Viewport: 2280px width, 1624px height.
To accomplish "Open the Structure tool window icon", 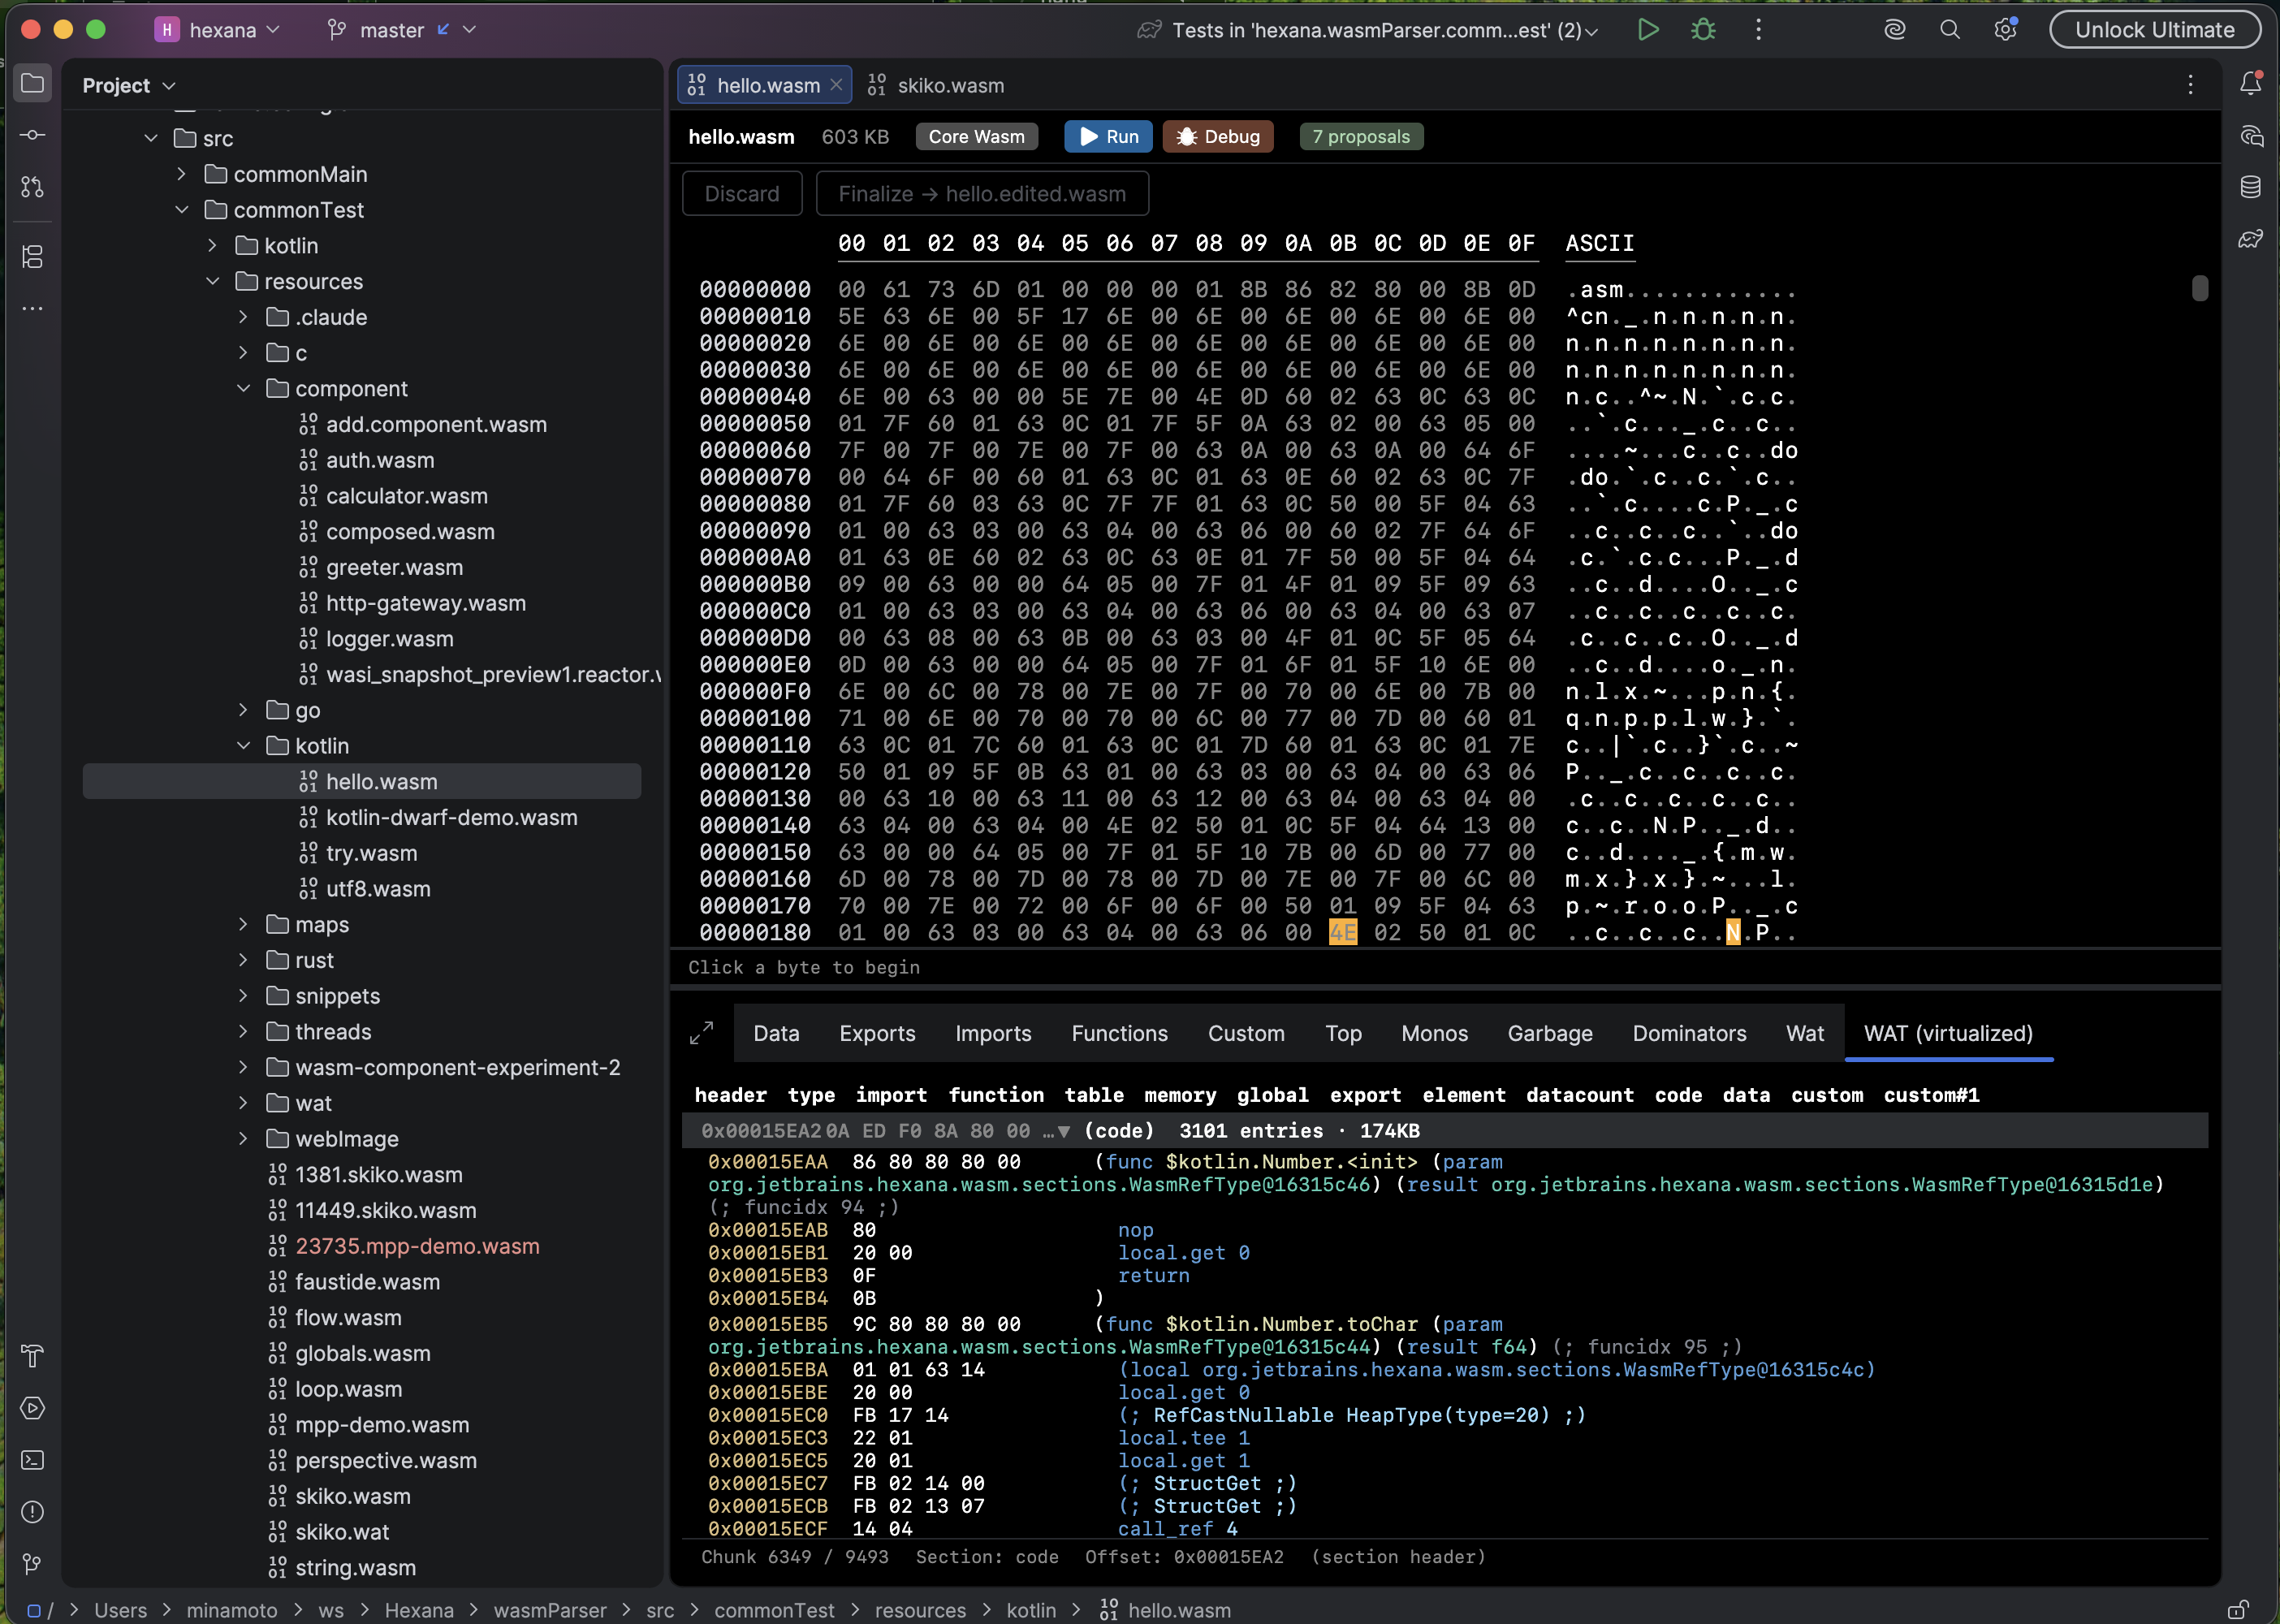I will coord(32,257).
